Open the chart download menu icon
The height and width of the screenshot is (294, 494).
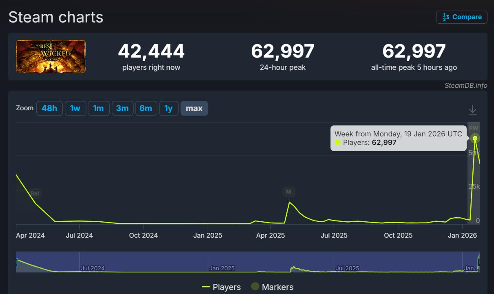(x=472, y=110)
